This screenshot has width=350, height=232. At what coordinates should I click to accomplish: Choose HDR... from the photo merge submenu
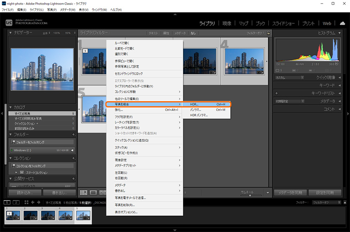[x=206, y=104]
